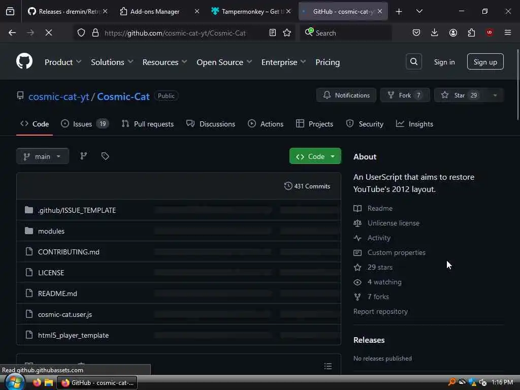The width and height of the screenshot is (520, 390).
Task: Open Windows Start orb
Action: (15, 382)
